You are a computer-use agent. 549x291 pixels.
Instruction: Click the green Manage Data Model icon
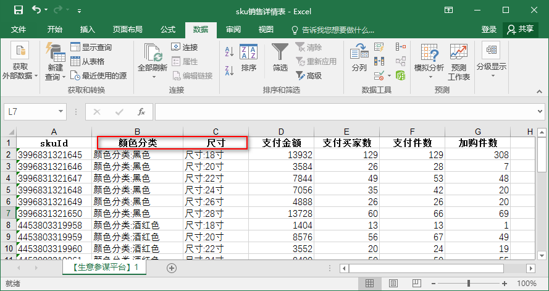point(401,75)
